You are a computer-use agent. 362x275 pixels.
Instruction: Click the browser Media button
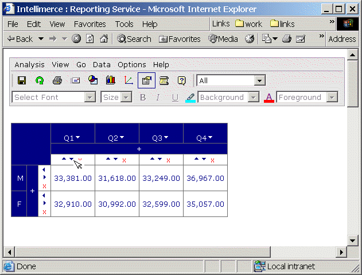(223, 39)
